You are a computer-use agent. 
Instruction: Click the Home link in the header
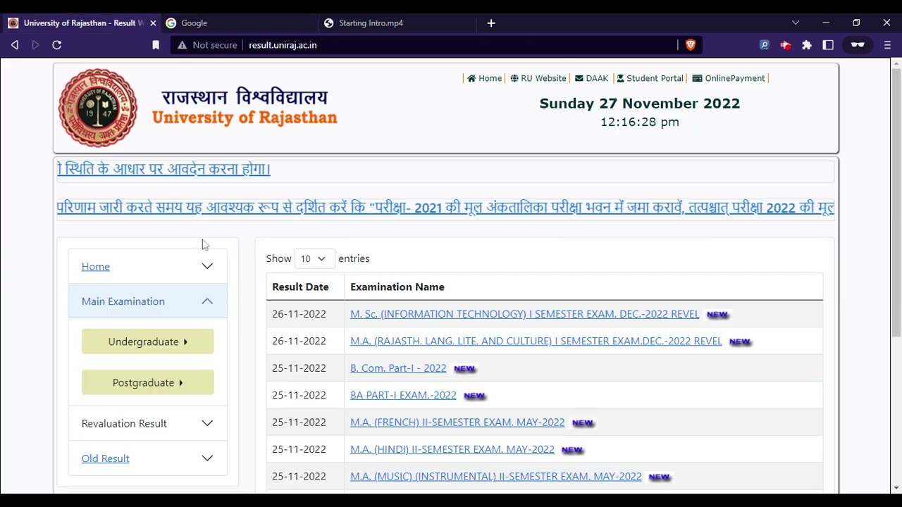tap(485, 78)
